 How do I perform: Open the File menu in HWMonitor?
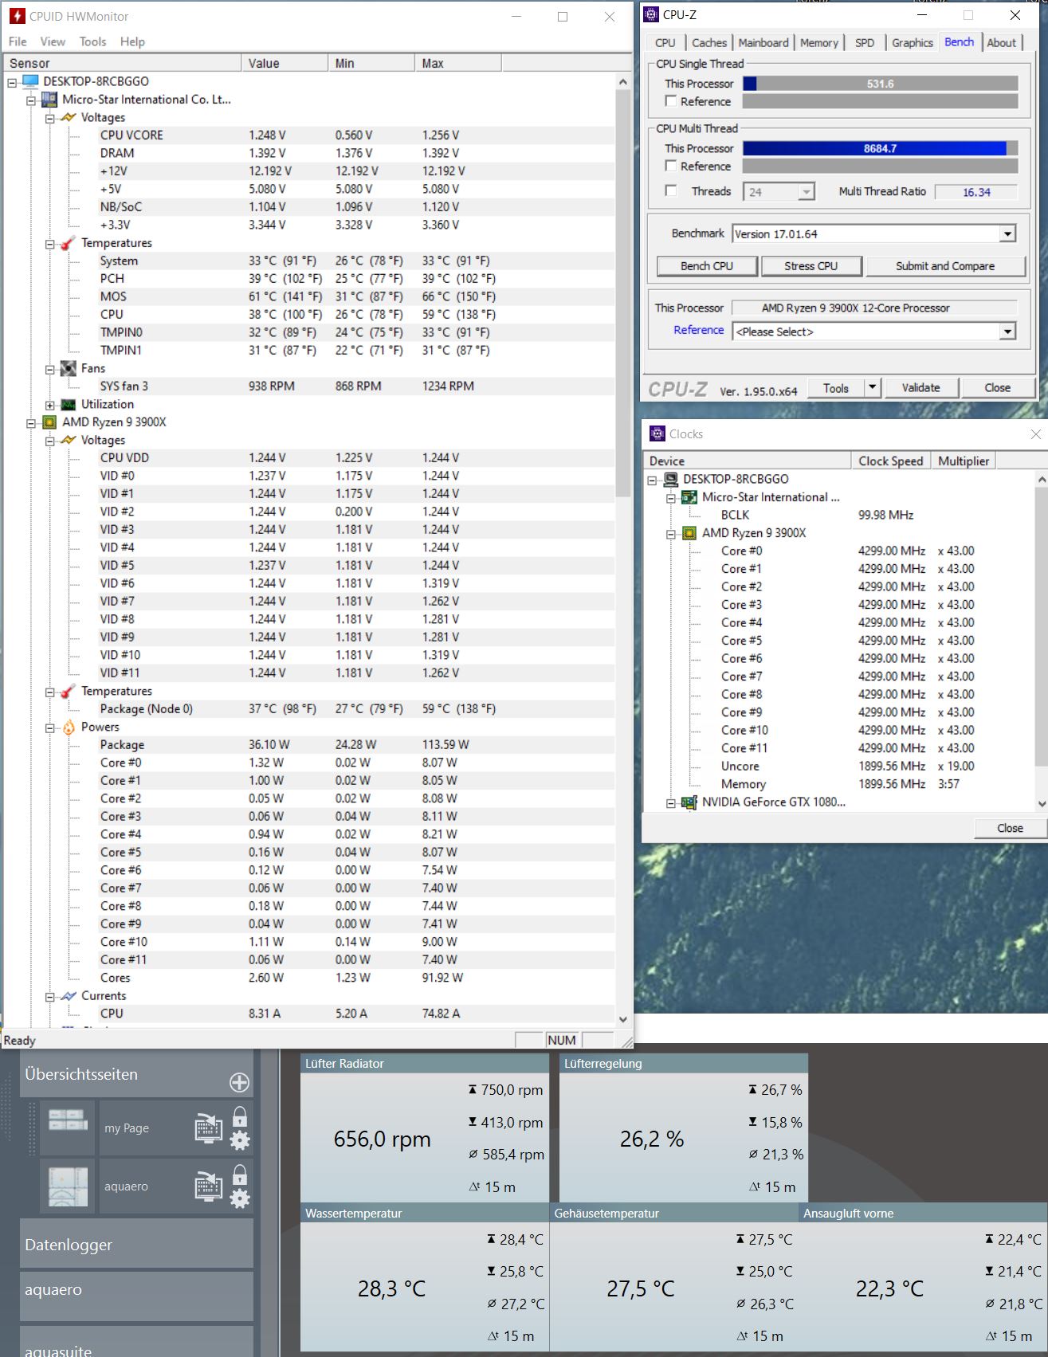coord(18,41)
